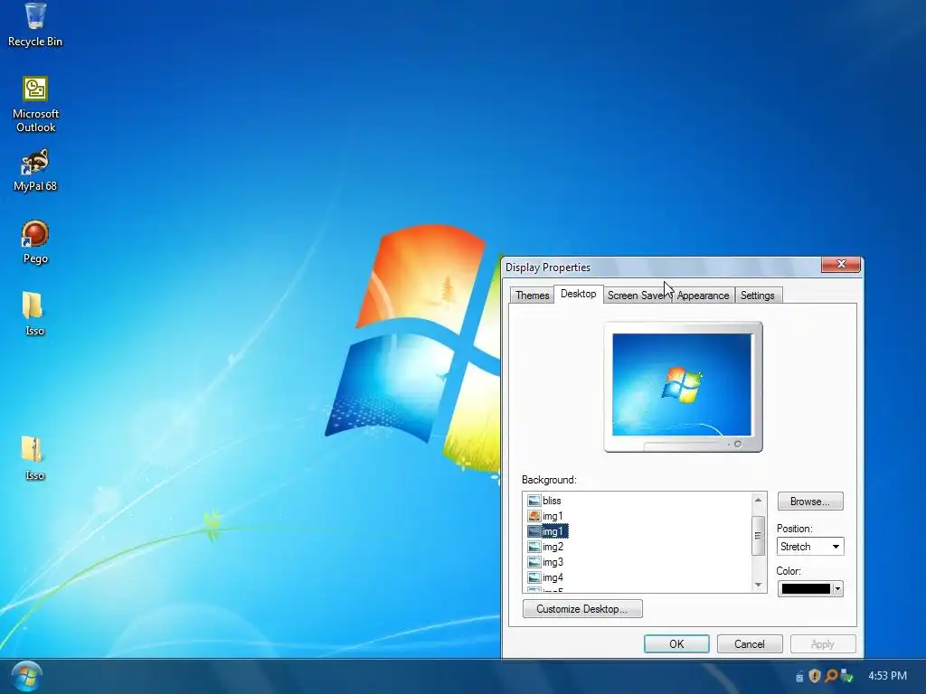Launch Microsoft Outlook from the desktop
926x694 pixels.
(35, 105)
